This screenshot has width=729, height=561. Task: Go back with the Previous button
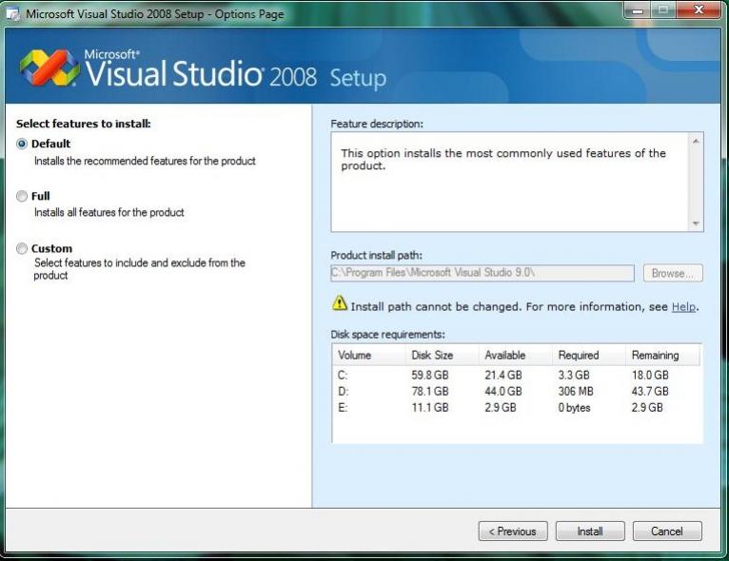point(513,531)
